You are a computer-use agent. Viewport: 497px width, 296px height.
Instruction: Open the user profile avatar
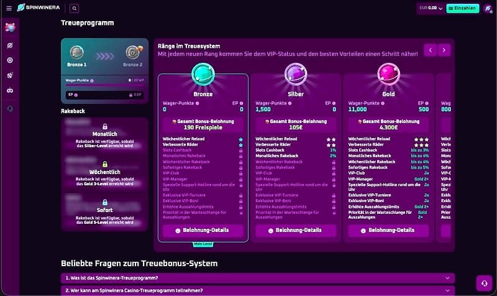click(488, 8)
